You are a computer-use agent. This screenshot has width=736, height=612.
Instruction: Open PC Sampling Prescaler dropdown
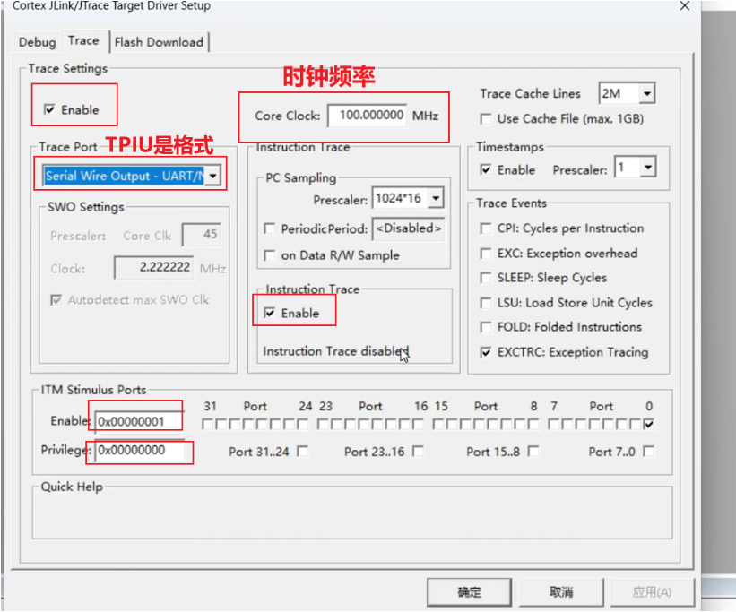point(436,198)
